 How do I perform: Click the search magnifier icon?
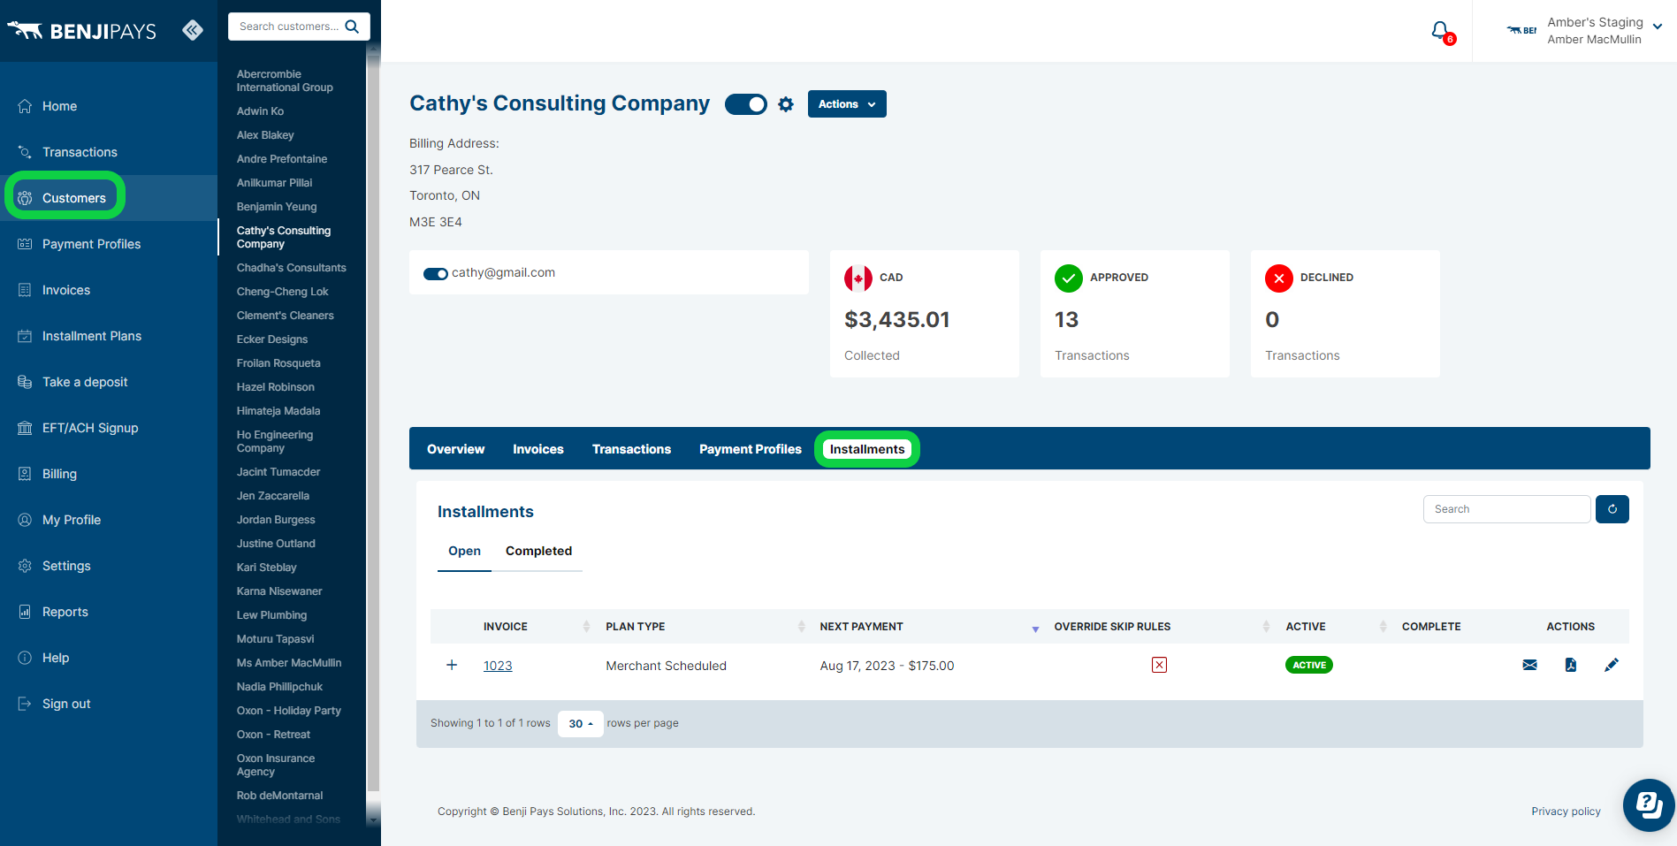tap(352, 27)
